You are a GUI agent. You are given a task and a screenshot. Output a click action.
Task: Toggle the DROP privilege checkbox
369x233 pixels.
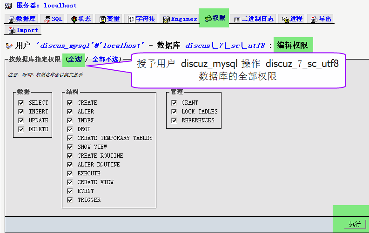tap(70, 129)
